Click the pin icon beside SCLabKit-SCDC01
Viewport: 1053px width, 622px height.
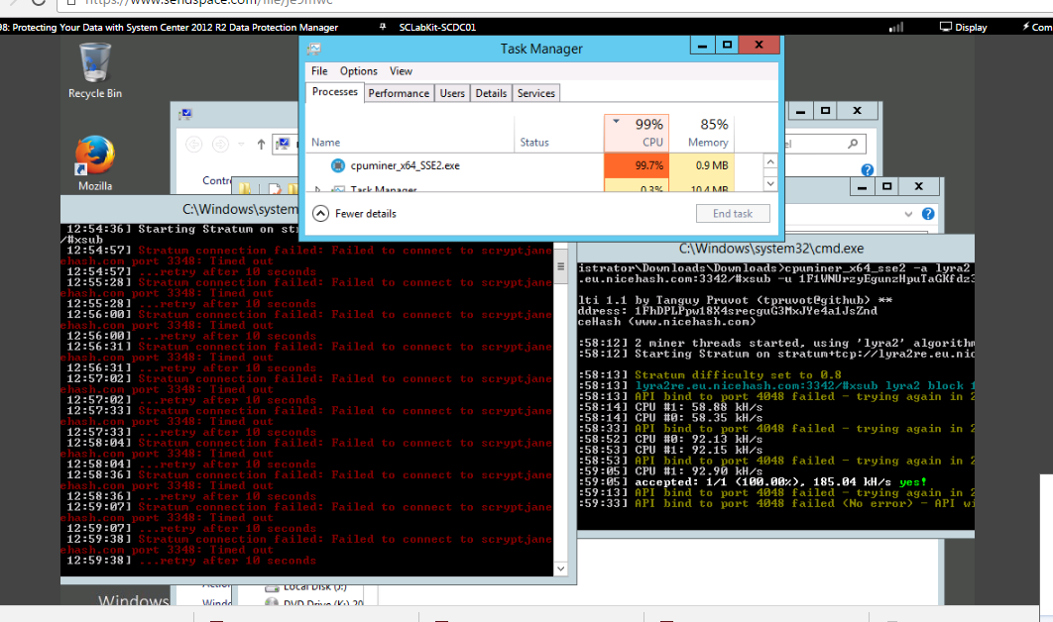tap(383, 27)
